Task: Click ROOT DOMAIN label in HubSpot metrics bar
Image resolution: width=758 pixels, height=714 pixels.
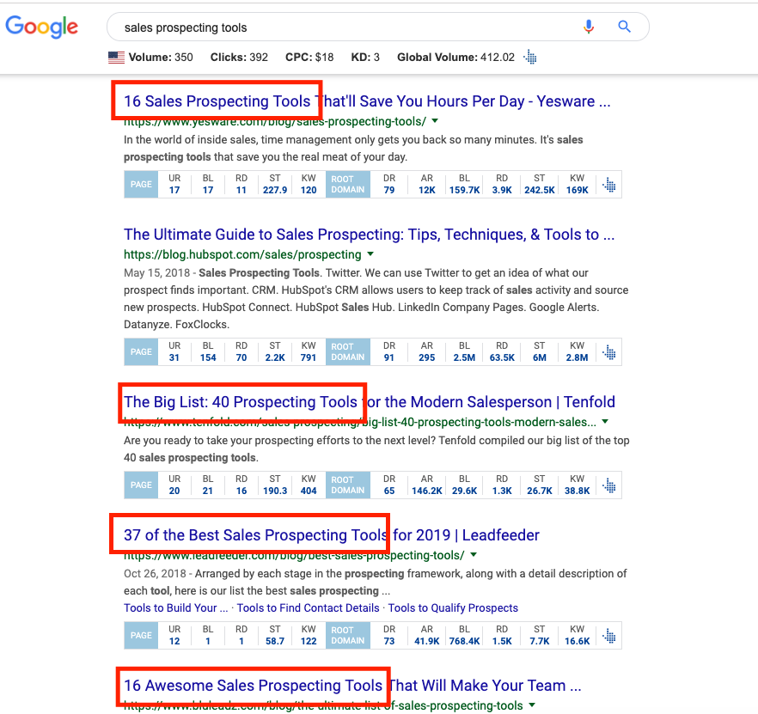Action: click(347, 352)
